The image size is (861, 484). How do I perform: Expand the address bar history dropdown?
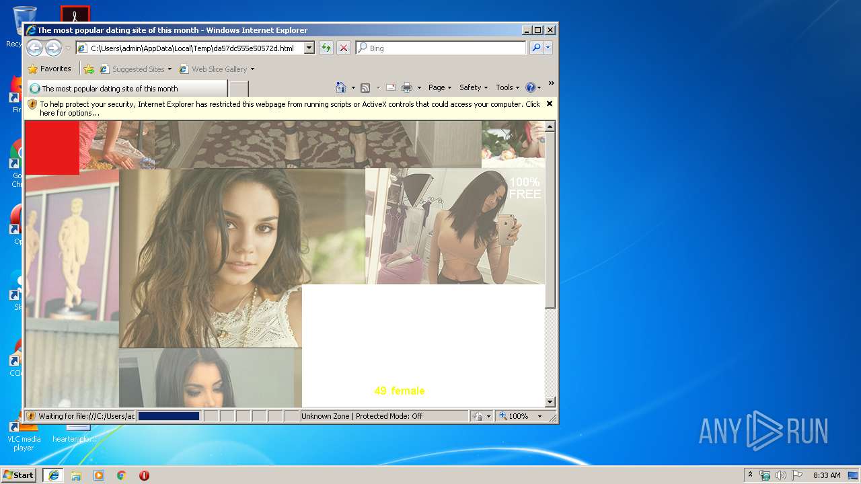coord(309,48)
